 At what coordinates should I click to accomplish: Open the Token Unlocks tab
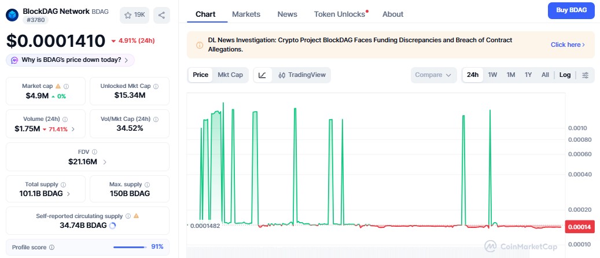340,14
